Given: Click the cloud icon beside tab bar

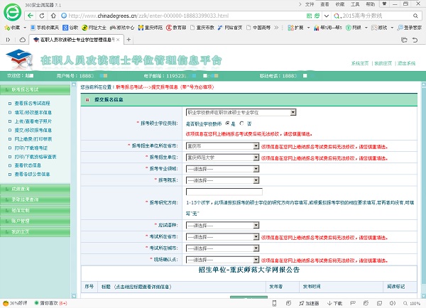Looking at the screenshot, I should 23,40.
